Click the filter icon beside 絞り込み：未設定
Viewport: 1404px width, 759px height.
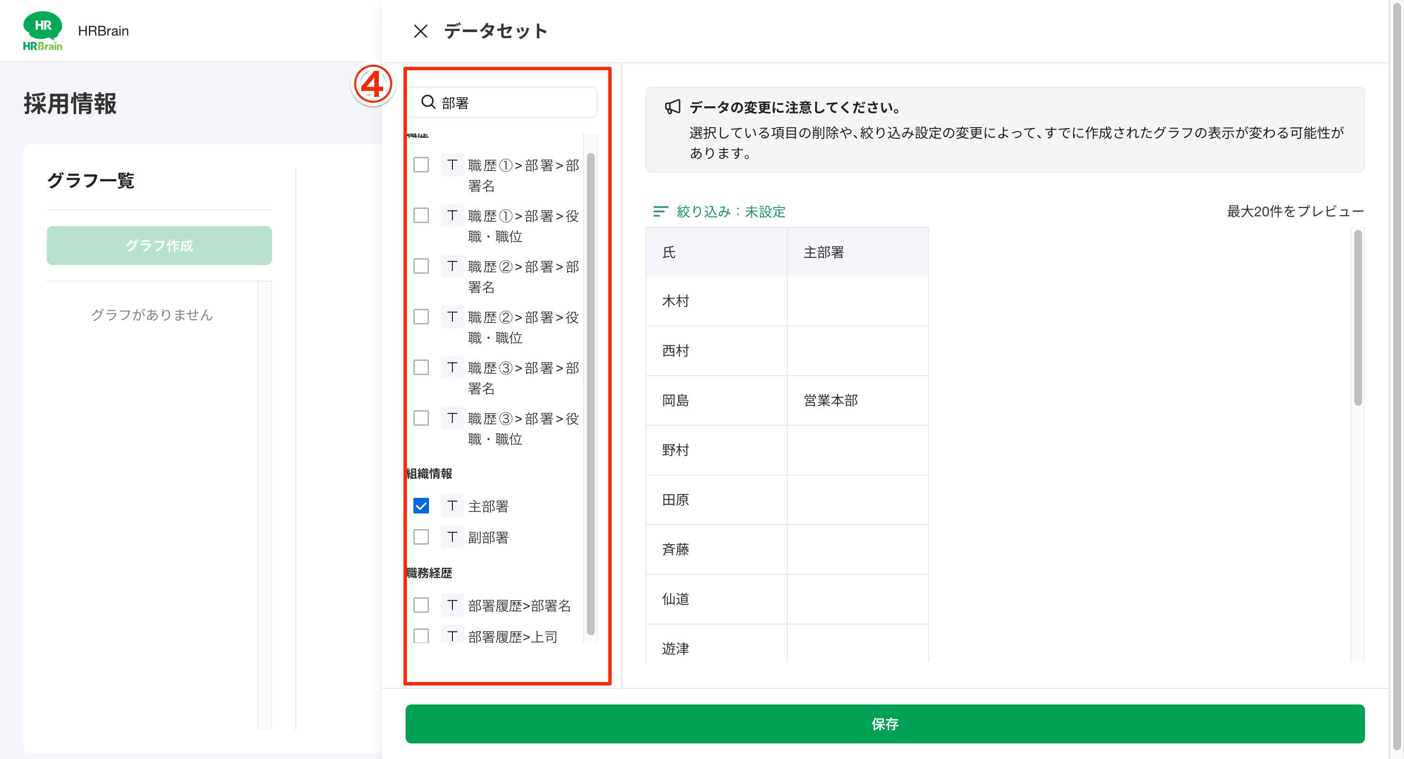660,211
